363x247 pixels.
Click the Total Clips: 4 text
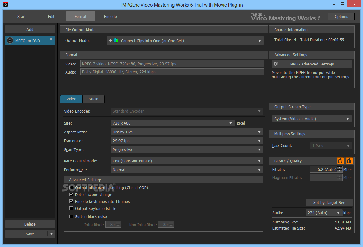click(x=285, y=40)
